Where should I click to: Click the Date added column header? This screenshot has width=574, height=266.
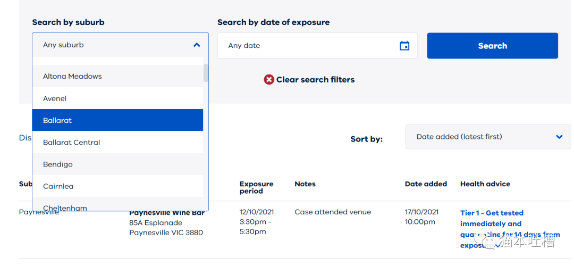coord(426,184)
